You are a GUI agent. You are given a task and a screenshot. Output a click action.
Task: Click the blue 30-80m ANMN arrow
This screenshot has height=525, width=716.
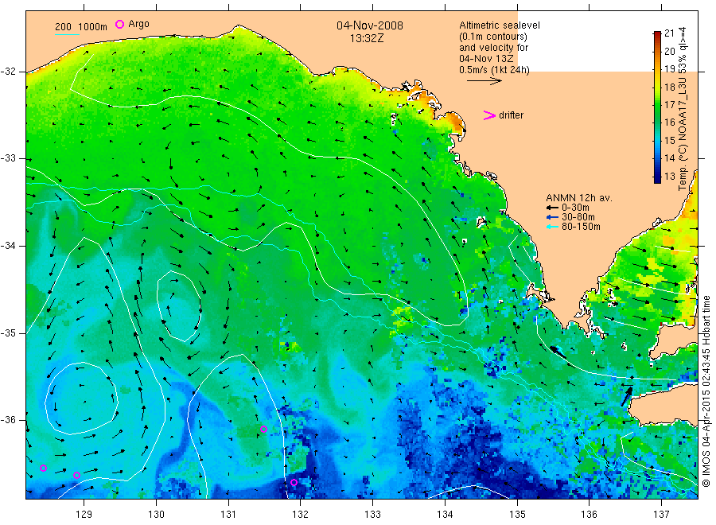pyautogui.click(x=553, y=217)
